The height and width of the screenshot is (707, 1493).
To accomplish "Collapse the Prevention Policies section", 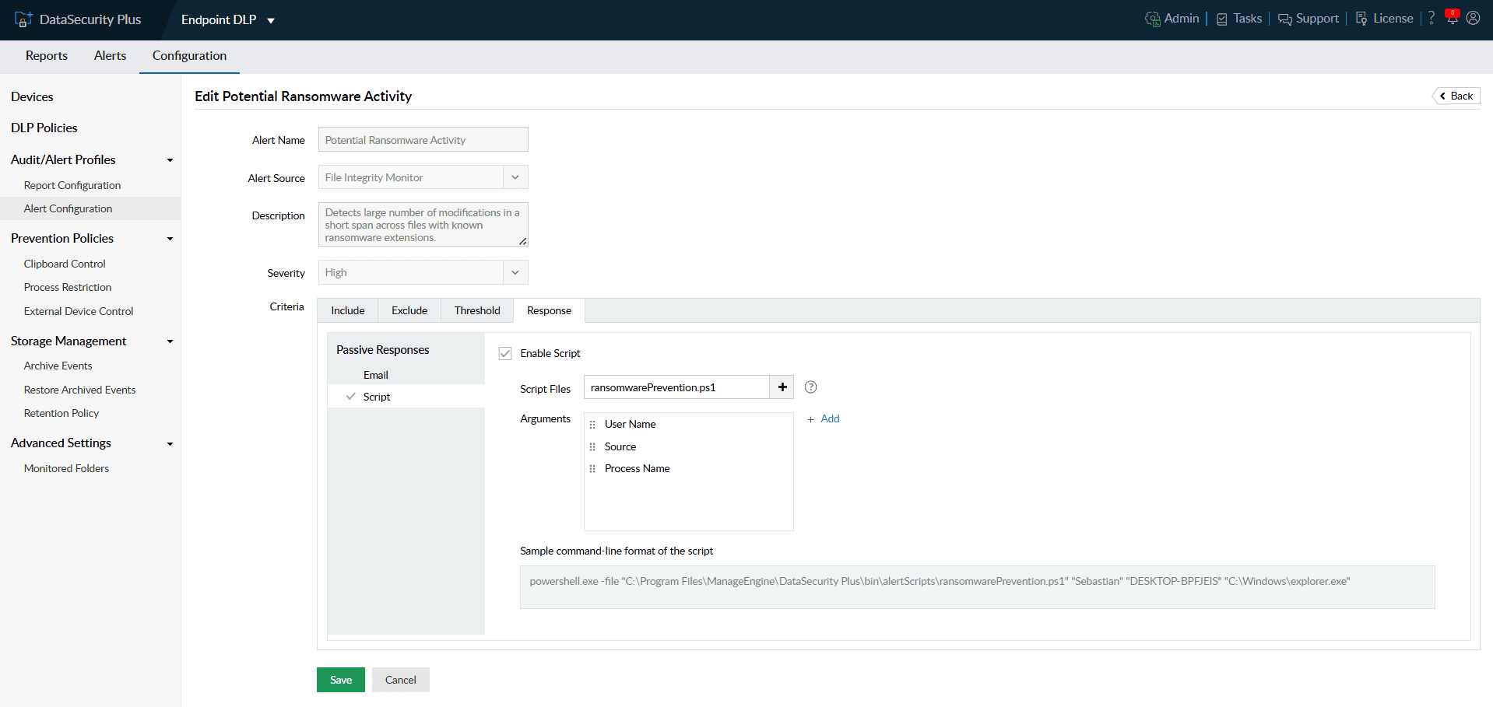I will coord(170,238).
